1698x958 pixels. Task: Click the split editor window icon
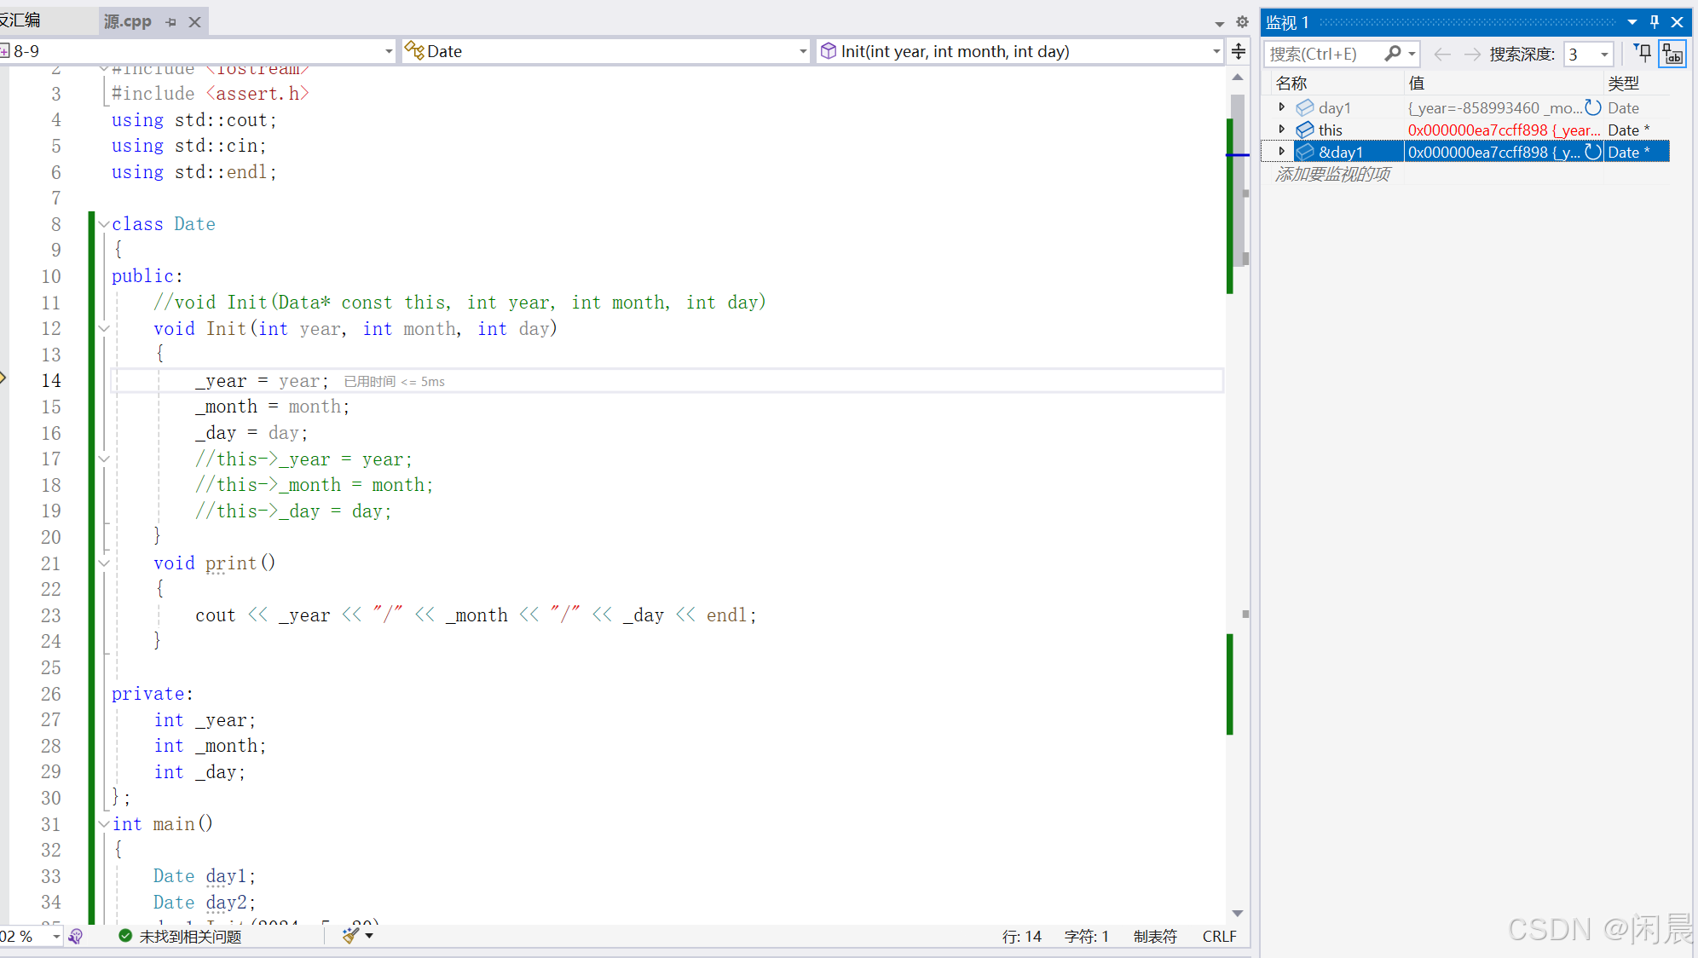coord(1239,51)
